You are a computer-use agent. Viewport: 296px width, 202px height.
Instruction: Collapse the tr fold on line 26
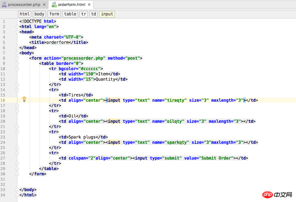17,153
